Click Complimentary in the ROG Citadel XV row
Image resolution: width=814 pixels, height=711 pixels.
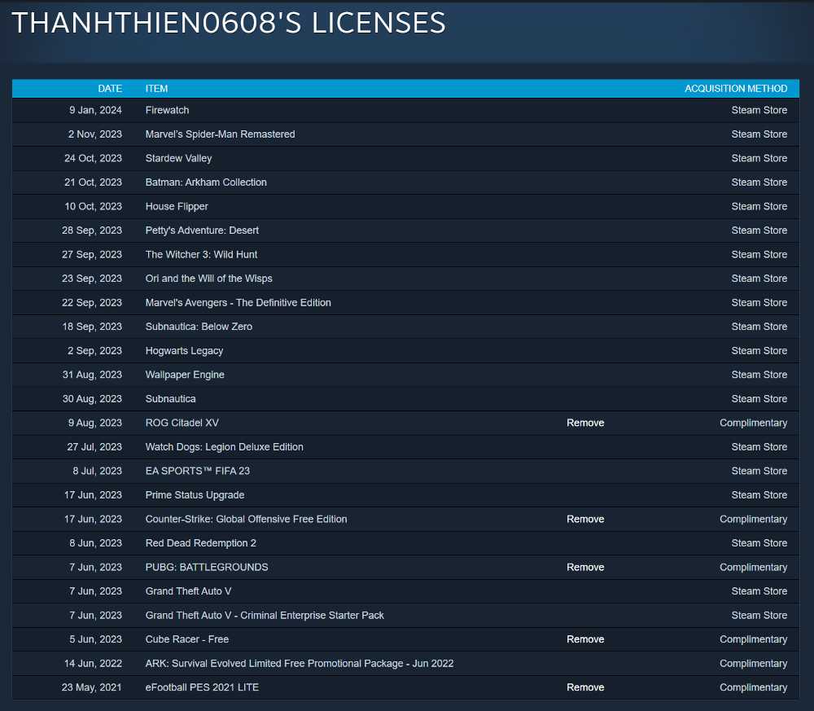point(753,423)
